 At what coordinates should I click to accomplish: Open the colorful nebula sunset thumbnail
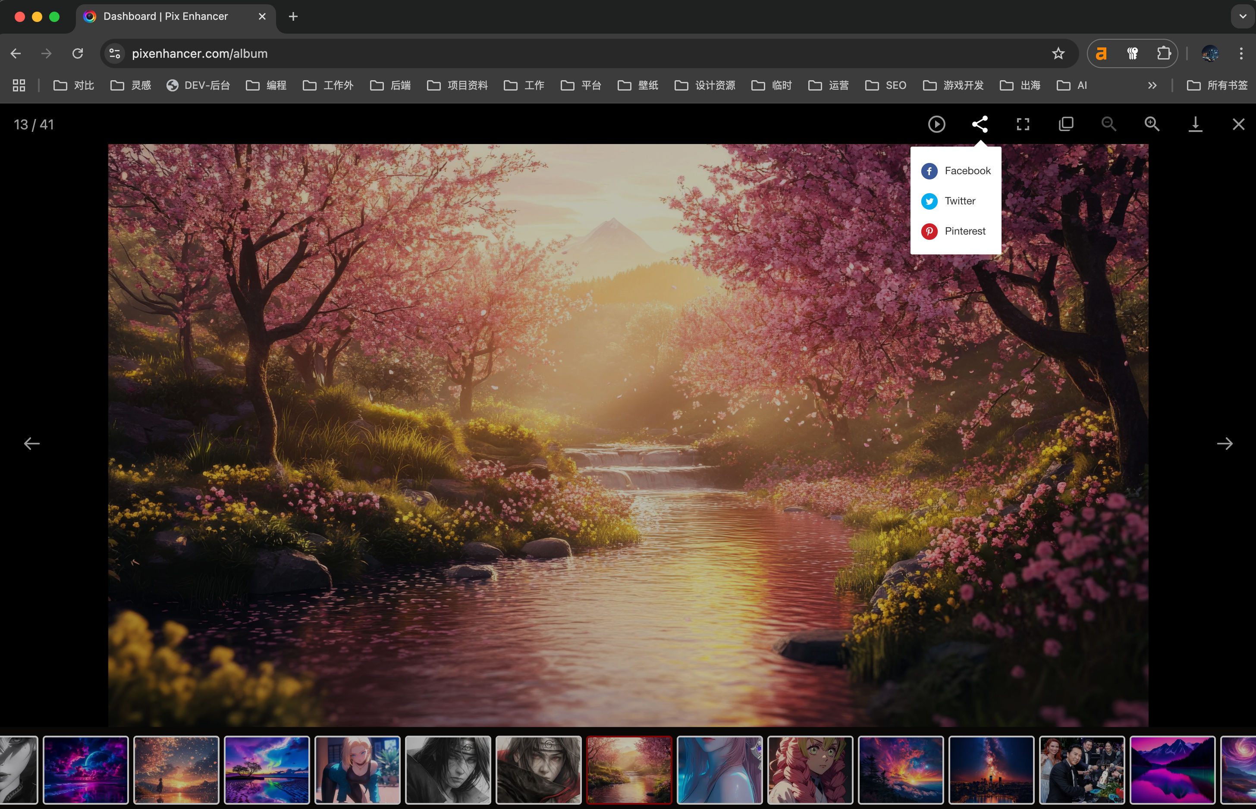(x=901, y=770)
